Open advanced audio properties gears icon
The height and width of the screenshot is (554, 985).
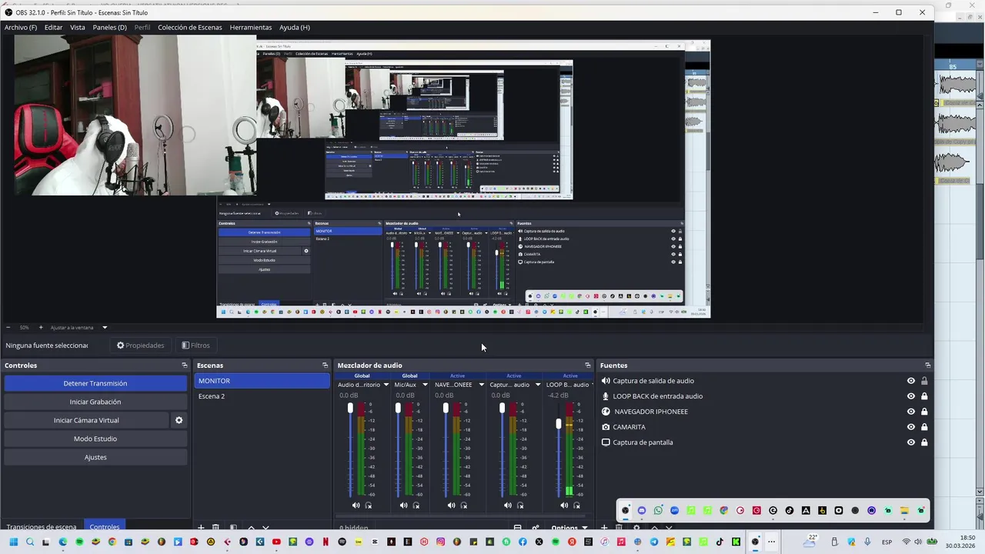point(536,528)
